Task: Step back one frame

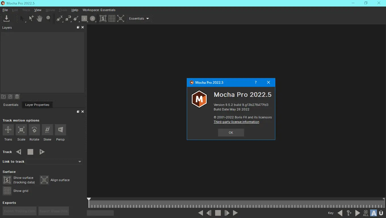Action: click(x=209, y=213)
